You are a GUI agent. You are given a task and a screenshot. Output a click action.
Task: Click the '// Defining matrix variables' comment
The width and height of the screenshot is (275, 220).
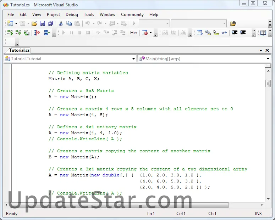pyautogui.click(x=88, y=73)
